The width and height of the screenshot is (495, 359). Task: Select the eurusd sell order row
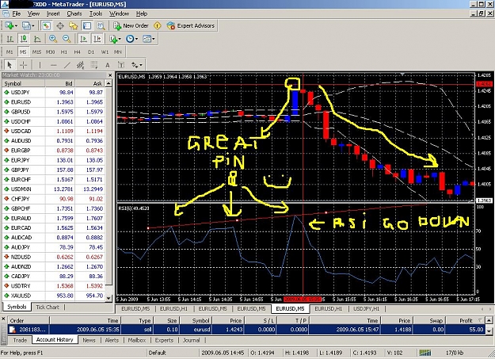pyautogui.click(x=246, y=330)
